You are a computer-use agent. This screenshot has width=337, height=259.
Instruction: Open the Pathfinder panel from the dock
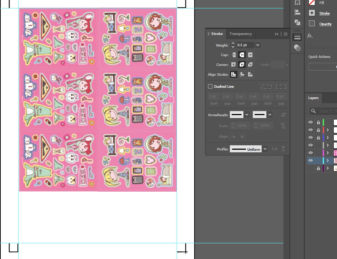297,22
